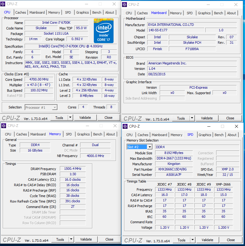Click the memory size value 16 GBytes
This screenshot has height=246, width=245.
point(35,150)
